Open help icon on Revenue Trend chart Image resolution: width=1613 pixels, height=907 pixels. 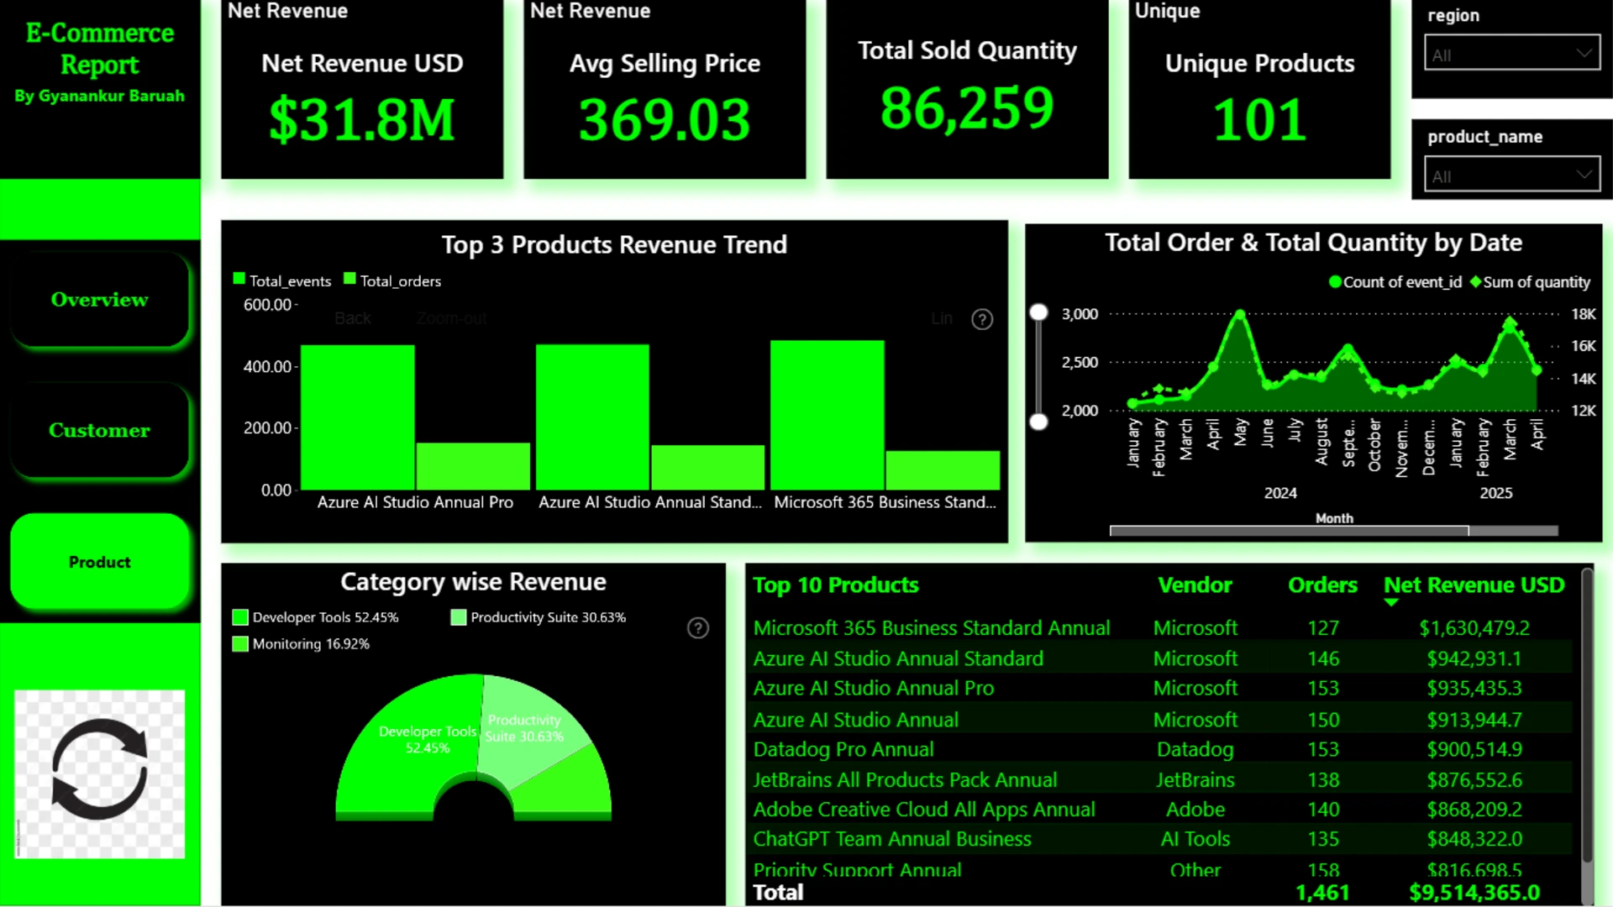click(982, 319)
